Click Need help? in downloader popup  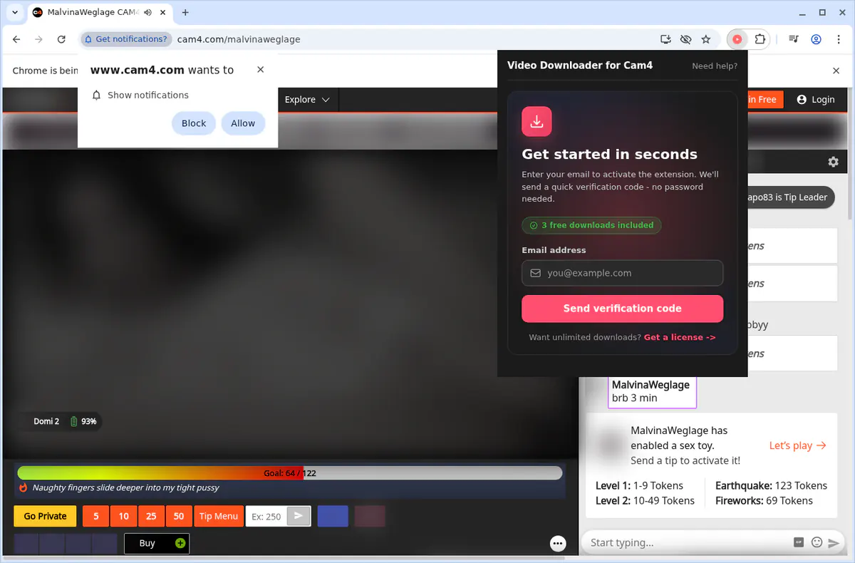click(715, 66)
